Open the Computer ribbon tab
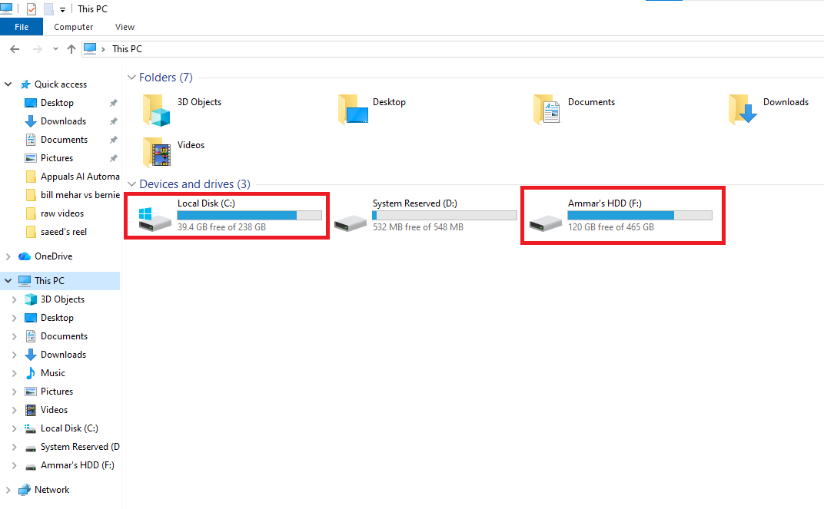Viewport: 824px width, 509px height. point(74,27)
